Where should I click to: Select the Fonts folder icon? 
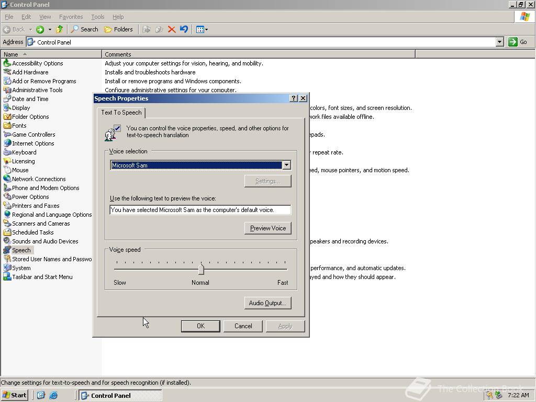click(7, 126)
